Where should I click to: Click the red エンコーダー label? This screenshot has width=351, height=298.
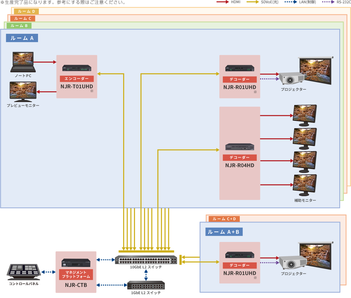[x=77, y=79]
